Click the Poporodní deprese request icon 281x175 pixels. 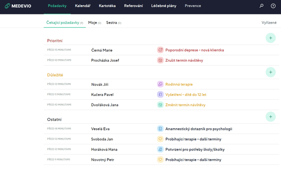[160, 50]
